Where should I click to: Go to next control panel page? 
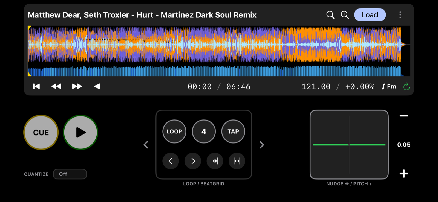tap(262, 145)
